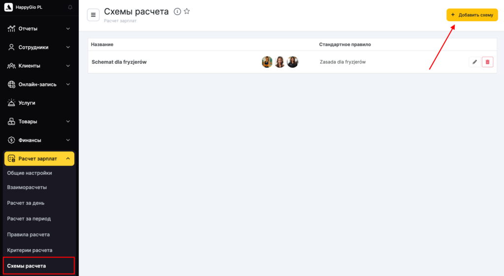Click the info icon next to page title
This screenshot has width=504, height=276.
[177, 12]
